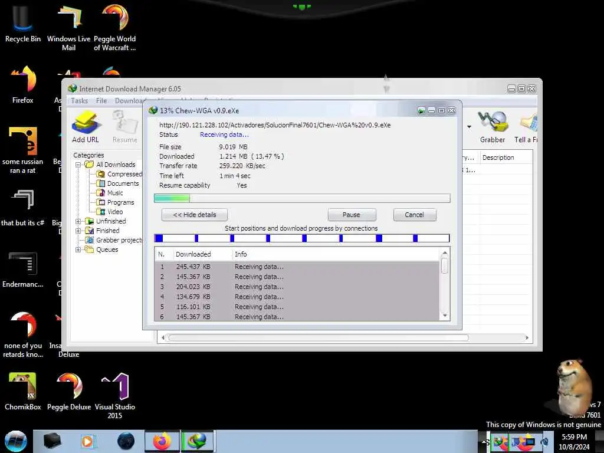Screen dimensions: 604x453
Task: Switch to Firefox taskbar button
Action: coord(162,441)
